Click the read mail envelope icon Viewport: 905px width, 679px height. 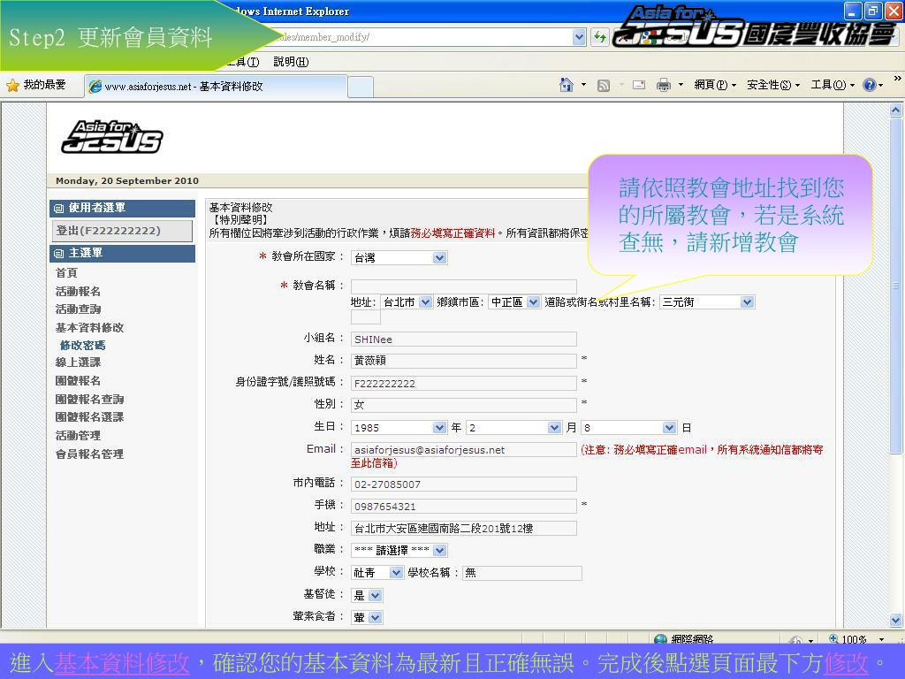639,85
